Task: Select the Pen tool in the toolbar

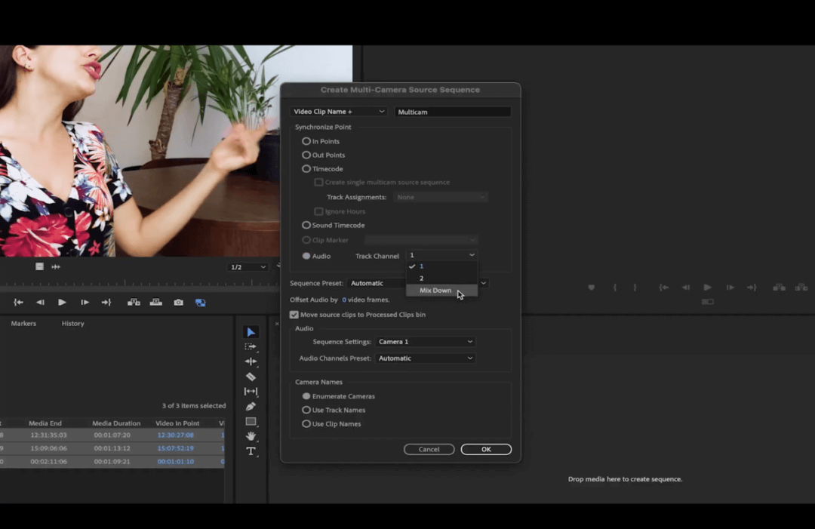Action: 251,406
